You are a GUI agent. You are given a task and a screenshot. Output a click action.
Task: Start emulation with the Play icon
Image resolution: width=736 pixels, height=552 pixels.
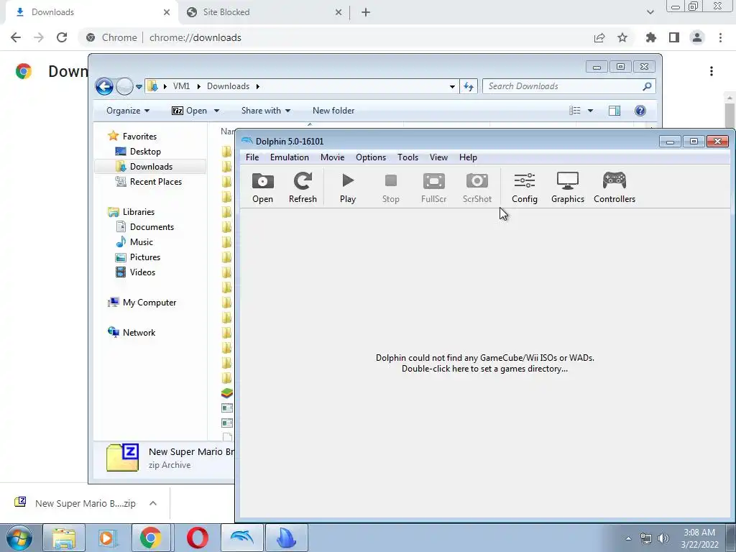[348, 188]
